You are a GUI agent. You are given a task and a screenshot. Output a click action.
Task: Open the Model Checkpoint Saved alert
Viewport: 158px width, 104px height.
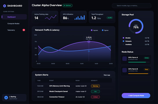(x=59, y=91)
